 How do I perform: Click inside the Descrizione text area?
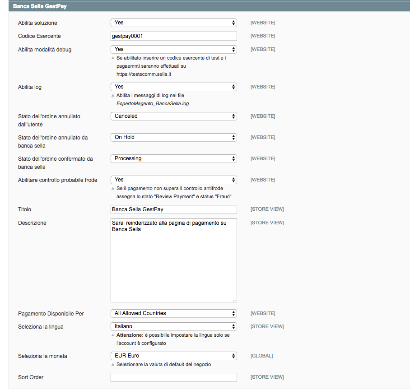point(174,260)
